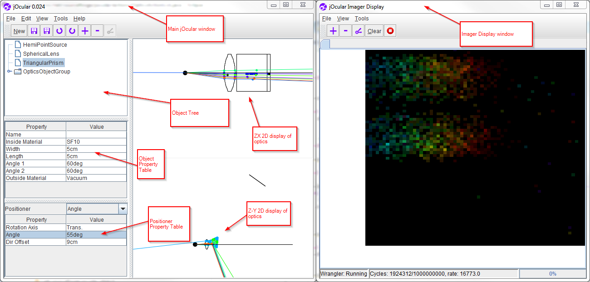Click the red stop icon in Imager Display
The image size is (590, 282).
pos(390,31)
